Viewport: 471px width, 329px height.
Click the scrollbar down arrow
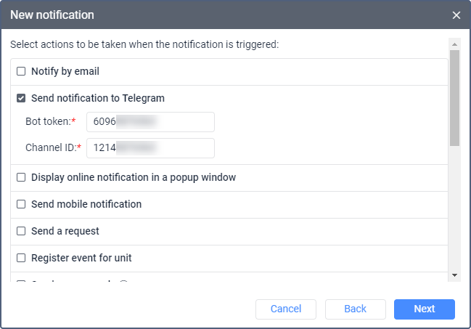pos(454,275)
